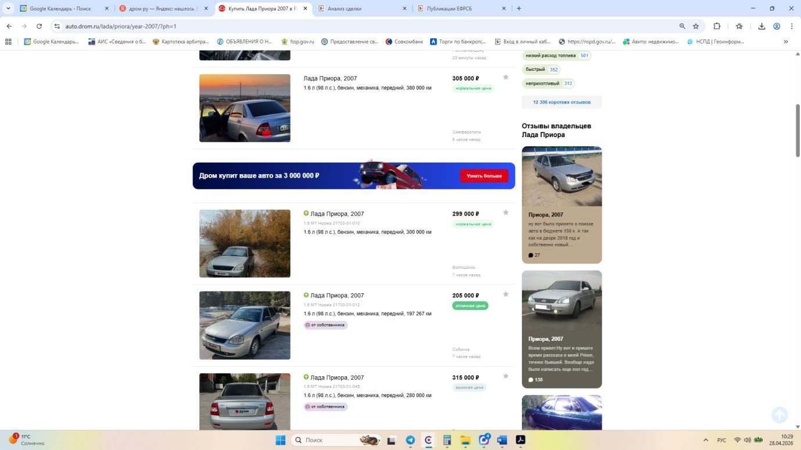Expand the tab search dropdown arrow
This screenshot has height=450, width=801.
8,8
